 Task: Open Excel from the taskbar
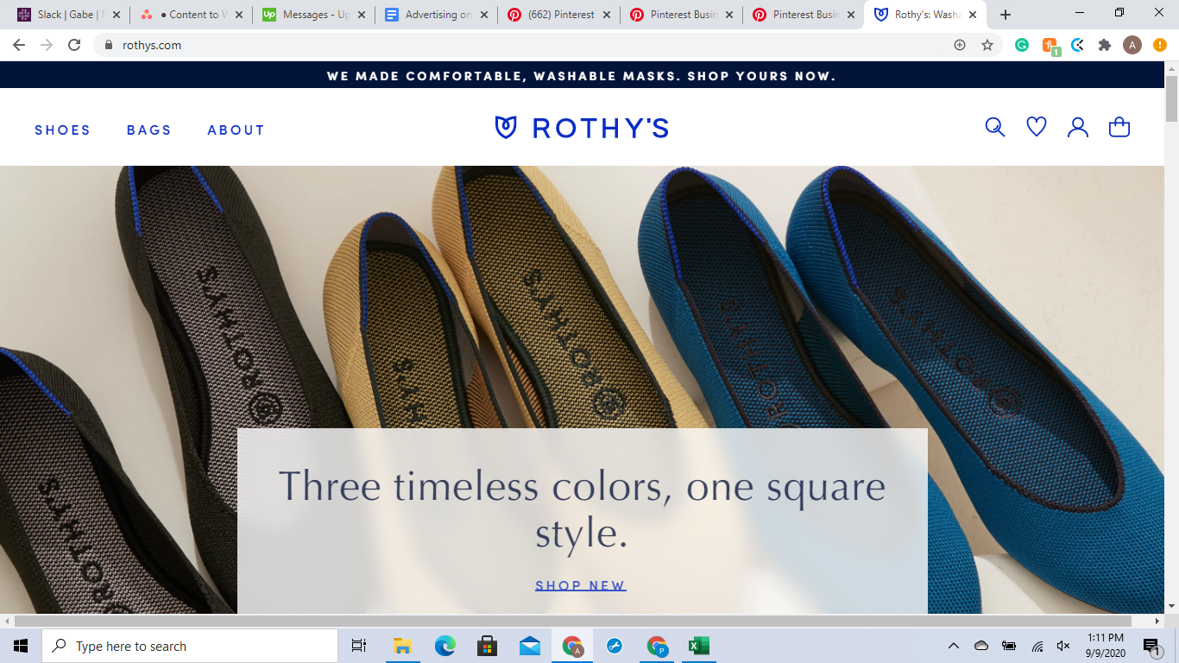click(x=698, y=646)
